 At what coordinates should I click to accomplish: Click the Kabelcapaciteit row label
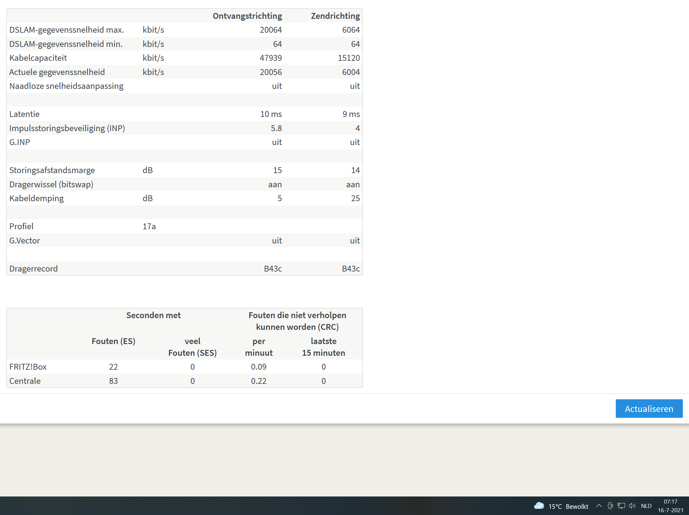pyautogui.click(x=38, y=58)
